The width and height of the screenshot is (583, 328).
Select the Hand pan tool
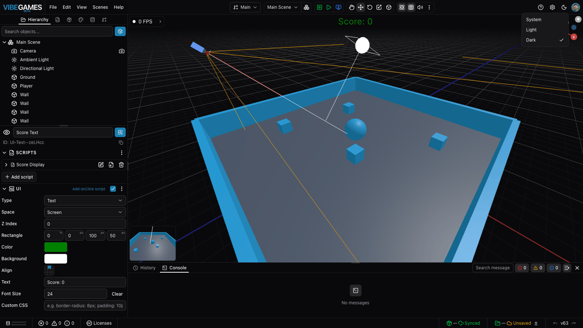pyautogui.click(x=352, y=7)
